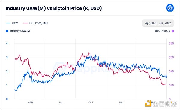
Task: Select the APR label on the x-axis
Action: (x=30, y=103)
